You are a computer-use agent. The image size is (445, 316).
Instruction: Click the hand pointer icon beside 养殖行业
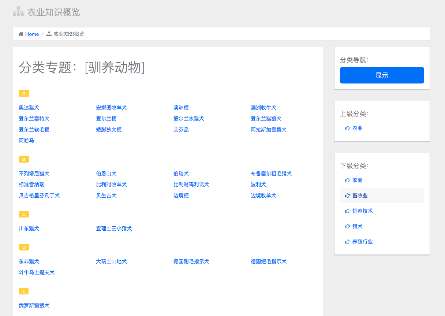347,242
